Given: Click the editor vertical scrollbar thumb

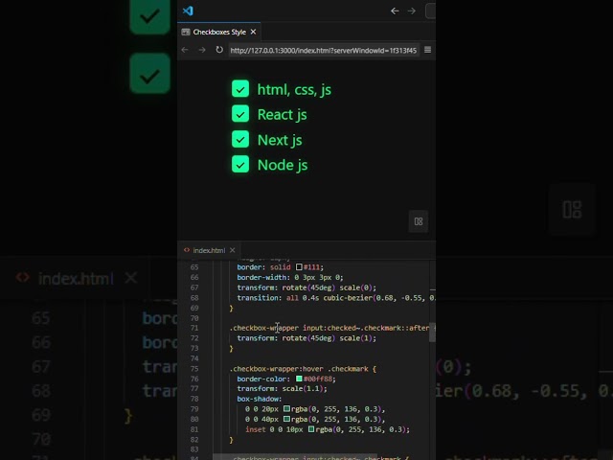Looking at the screenshot, I should click(x=432, y=333).
